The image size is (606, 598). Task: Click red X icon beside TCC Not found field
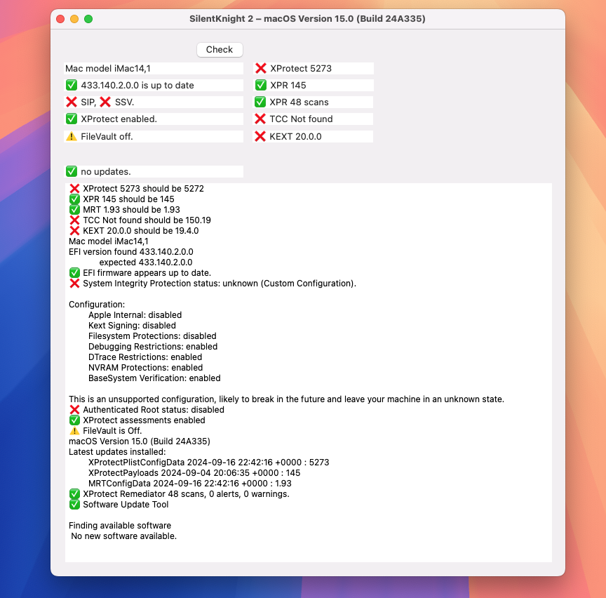click(260, 119)
